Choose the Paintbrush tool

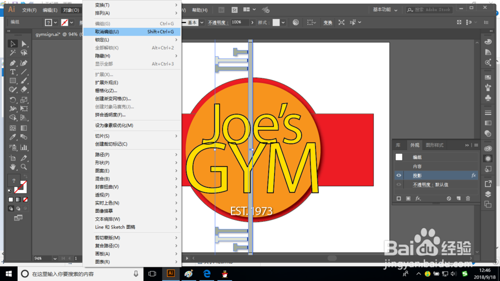click(24, 80)
